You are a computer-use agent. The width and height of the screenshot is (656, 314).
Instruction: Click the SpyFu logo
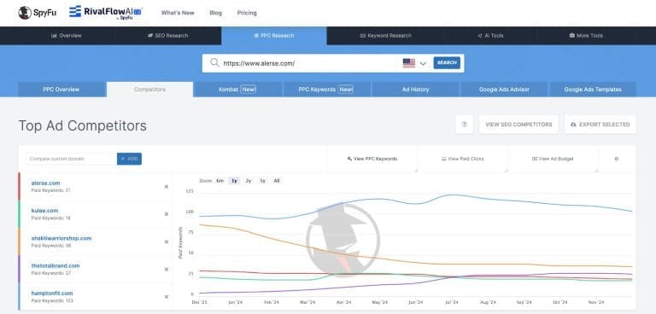coord(38,13)
